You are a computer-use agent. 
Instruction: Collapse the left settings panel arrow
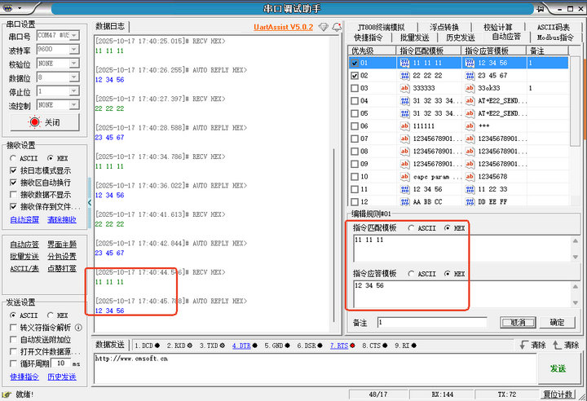[x=90, y=203]
